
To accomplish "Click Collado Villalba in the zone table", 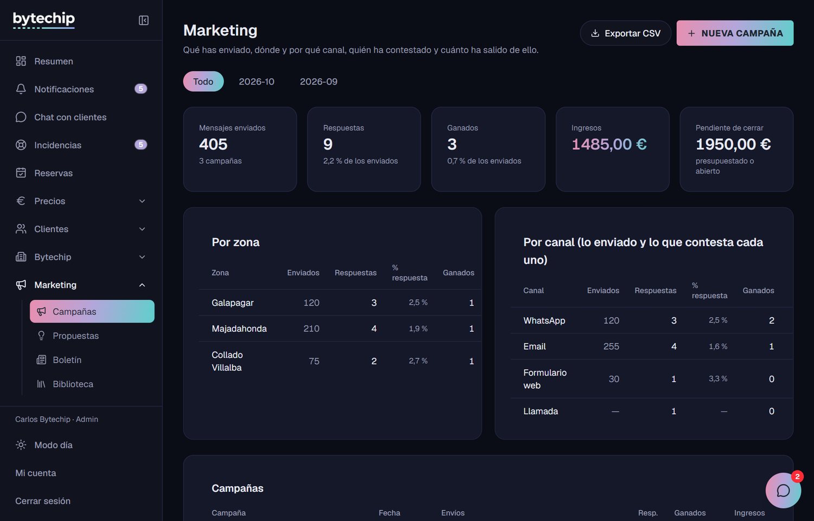I will point(227,361).
